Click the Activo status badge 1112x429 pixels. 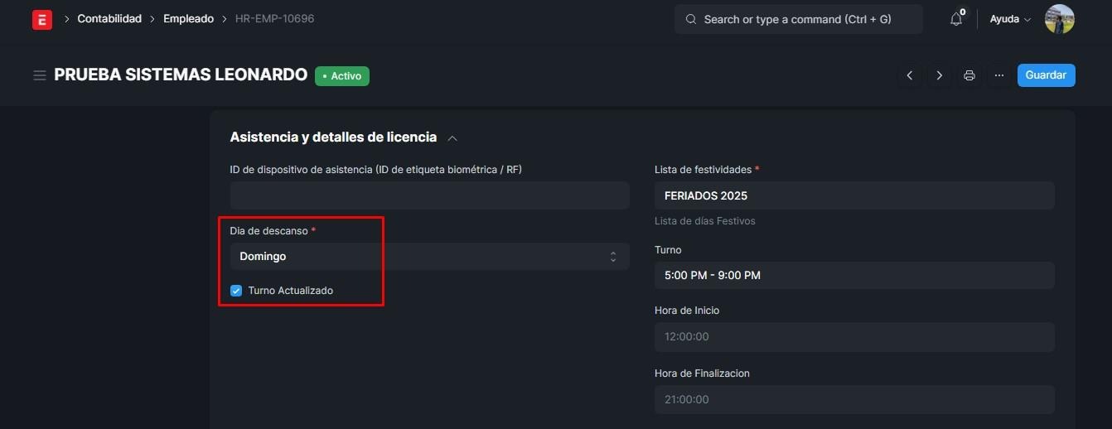click(x=341, y=76)
